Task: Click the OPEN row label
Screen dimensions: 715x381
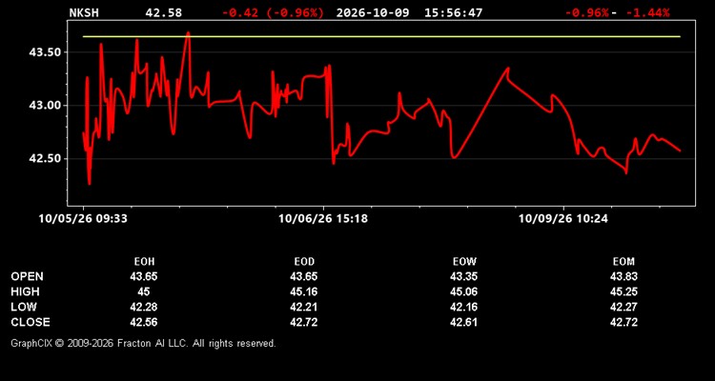Action: click(28, 276)
